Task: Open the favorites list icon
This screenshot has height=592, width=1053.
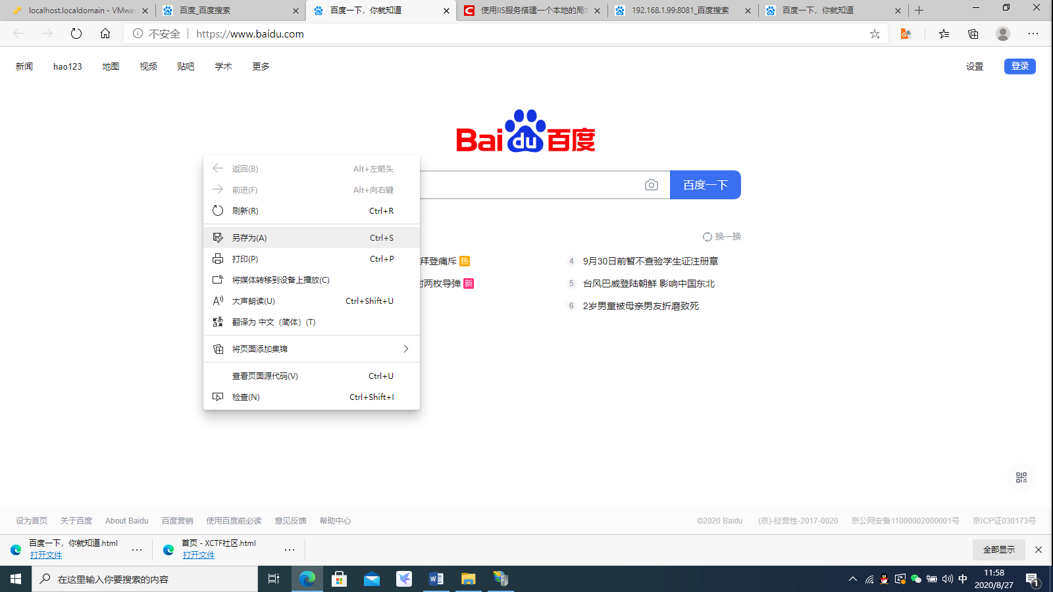Action: tap(944, 34)
